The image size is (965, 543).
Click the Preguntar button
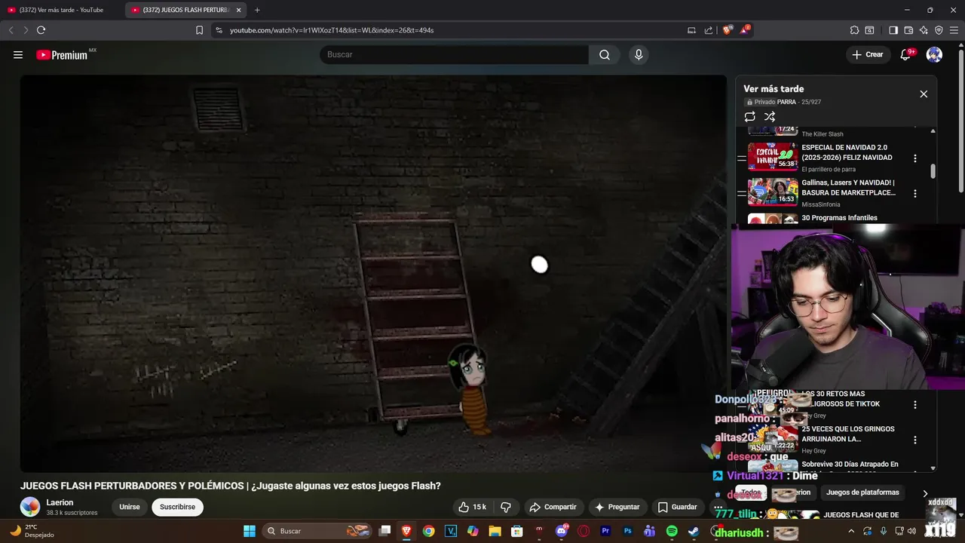coord(617,507)
